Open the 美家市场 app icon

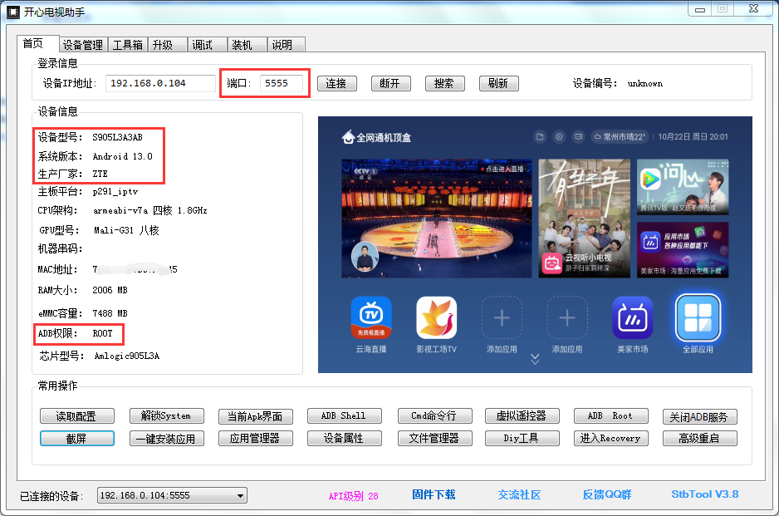(x=633, y=317)
